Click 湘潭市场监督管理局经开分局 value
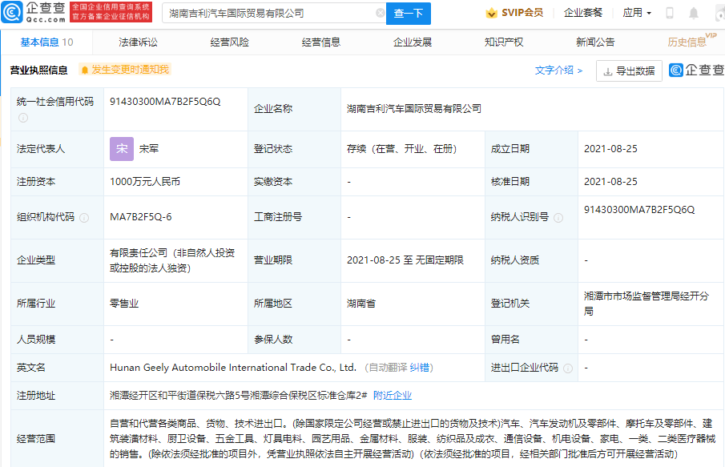This screenshot has width=725, height=467. click(x=646, y=304)
